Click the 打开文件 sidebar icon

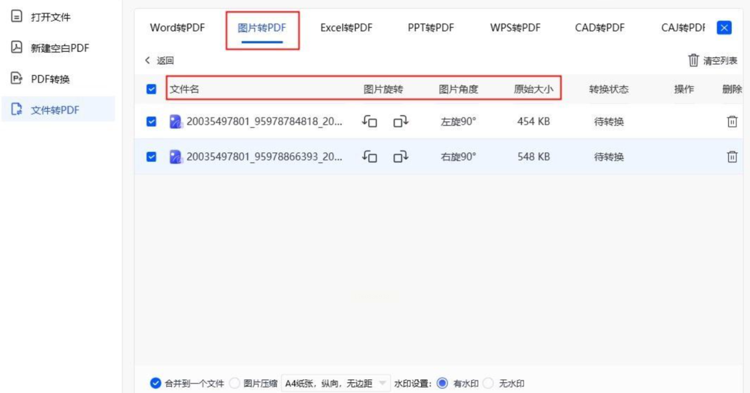(17, 17)
